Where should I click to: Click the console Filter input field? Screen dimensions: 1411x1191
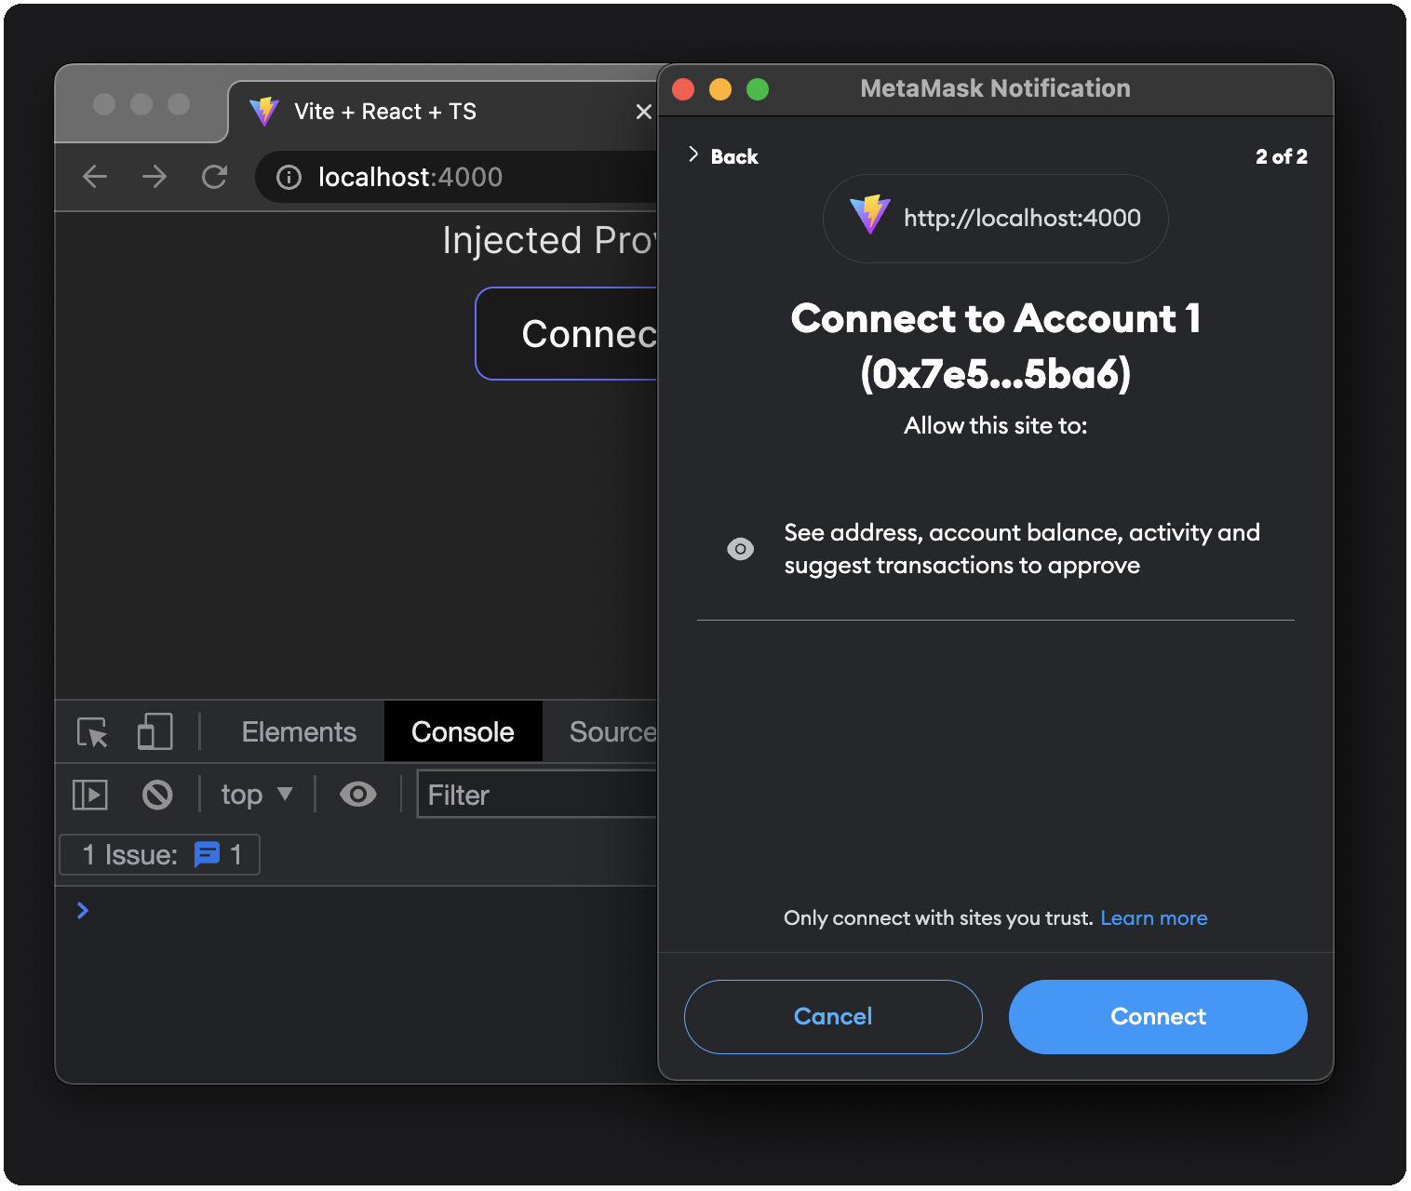tap(537, 795)
